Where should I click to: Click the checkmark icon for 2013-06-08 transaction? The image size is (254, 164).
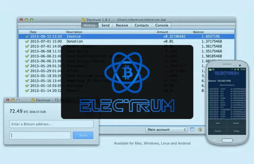point(27,51)
